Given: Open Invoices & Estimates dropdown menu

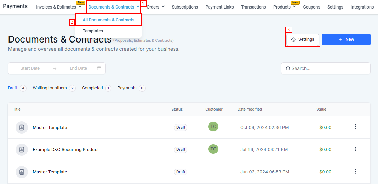Looking at the screenshot, I should click(59, 7).
